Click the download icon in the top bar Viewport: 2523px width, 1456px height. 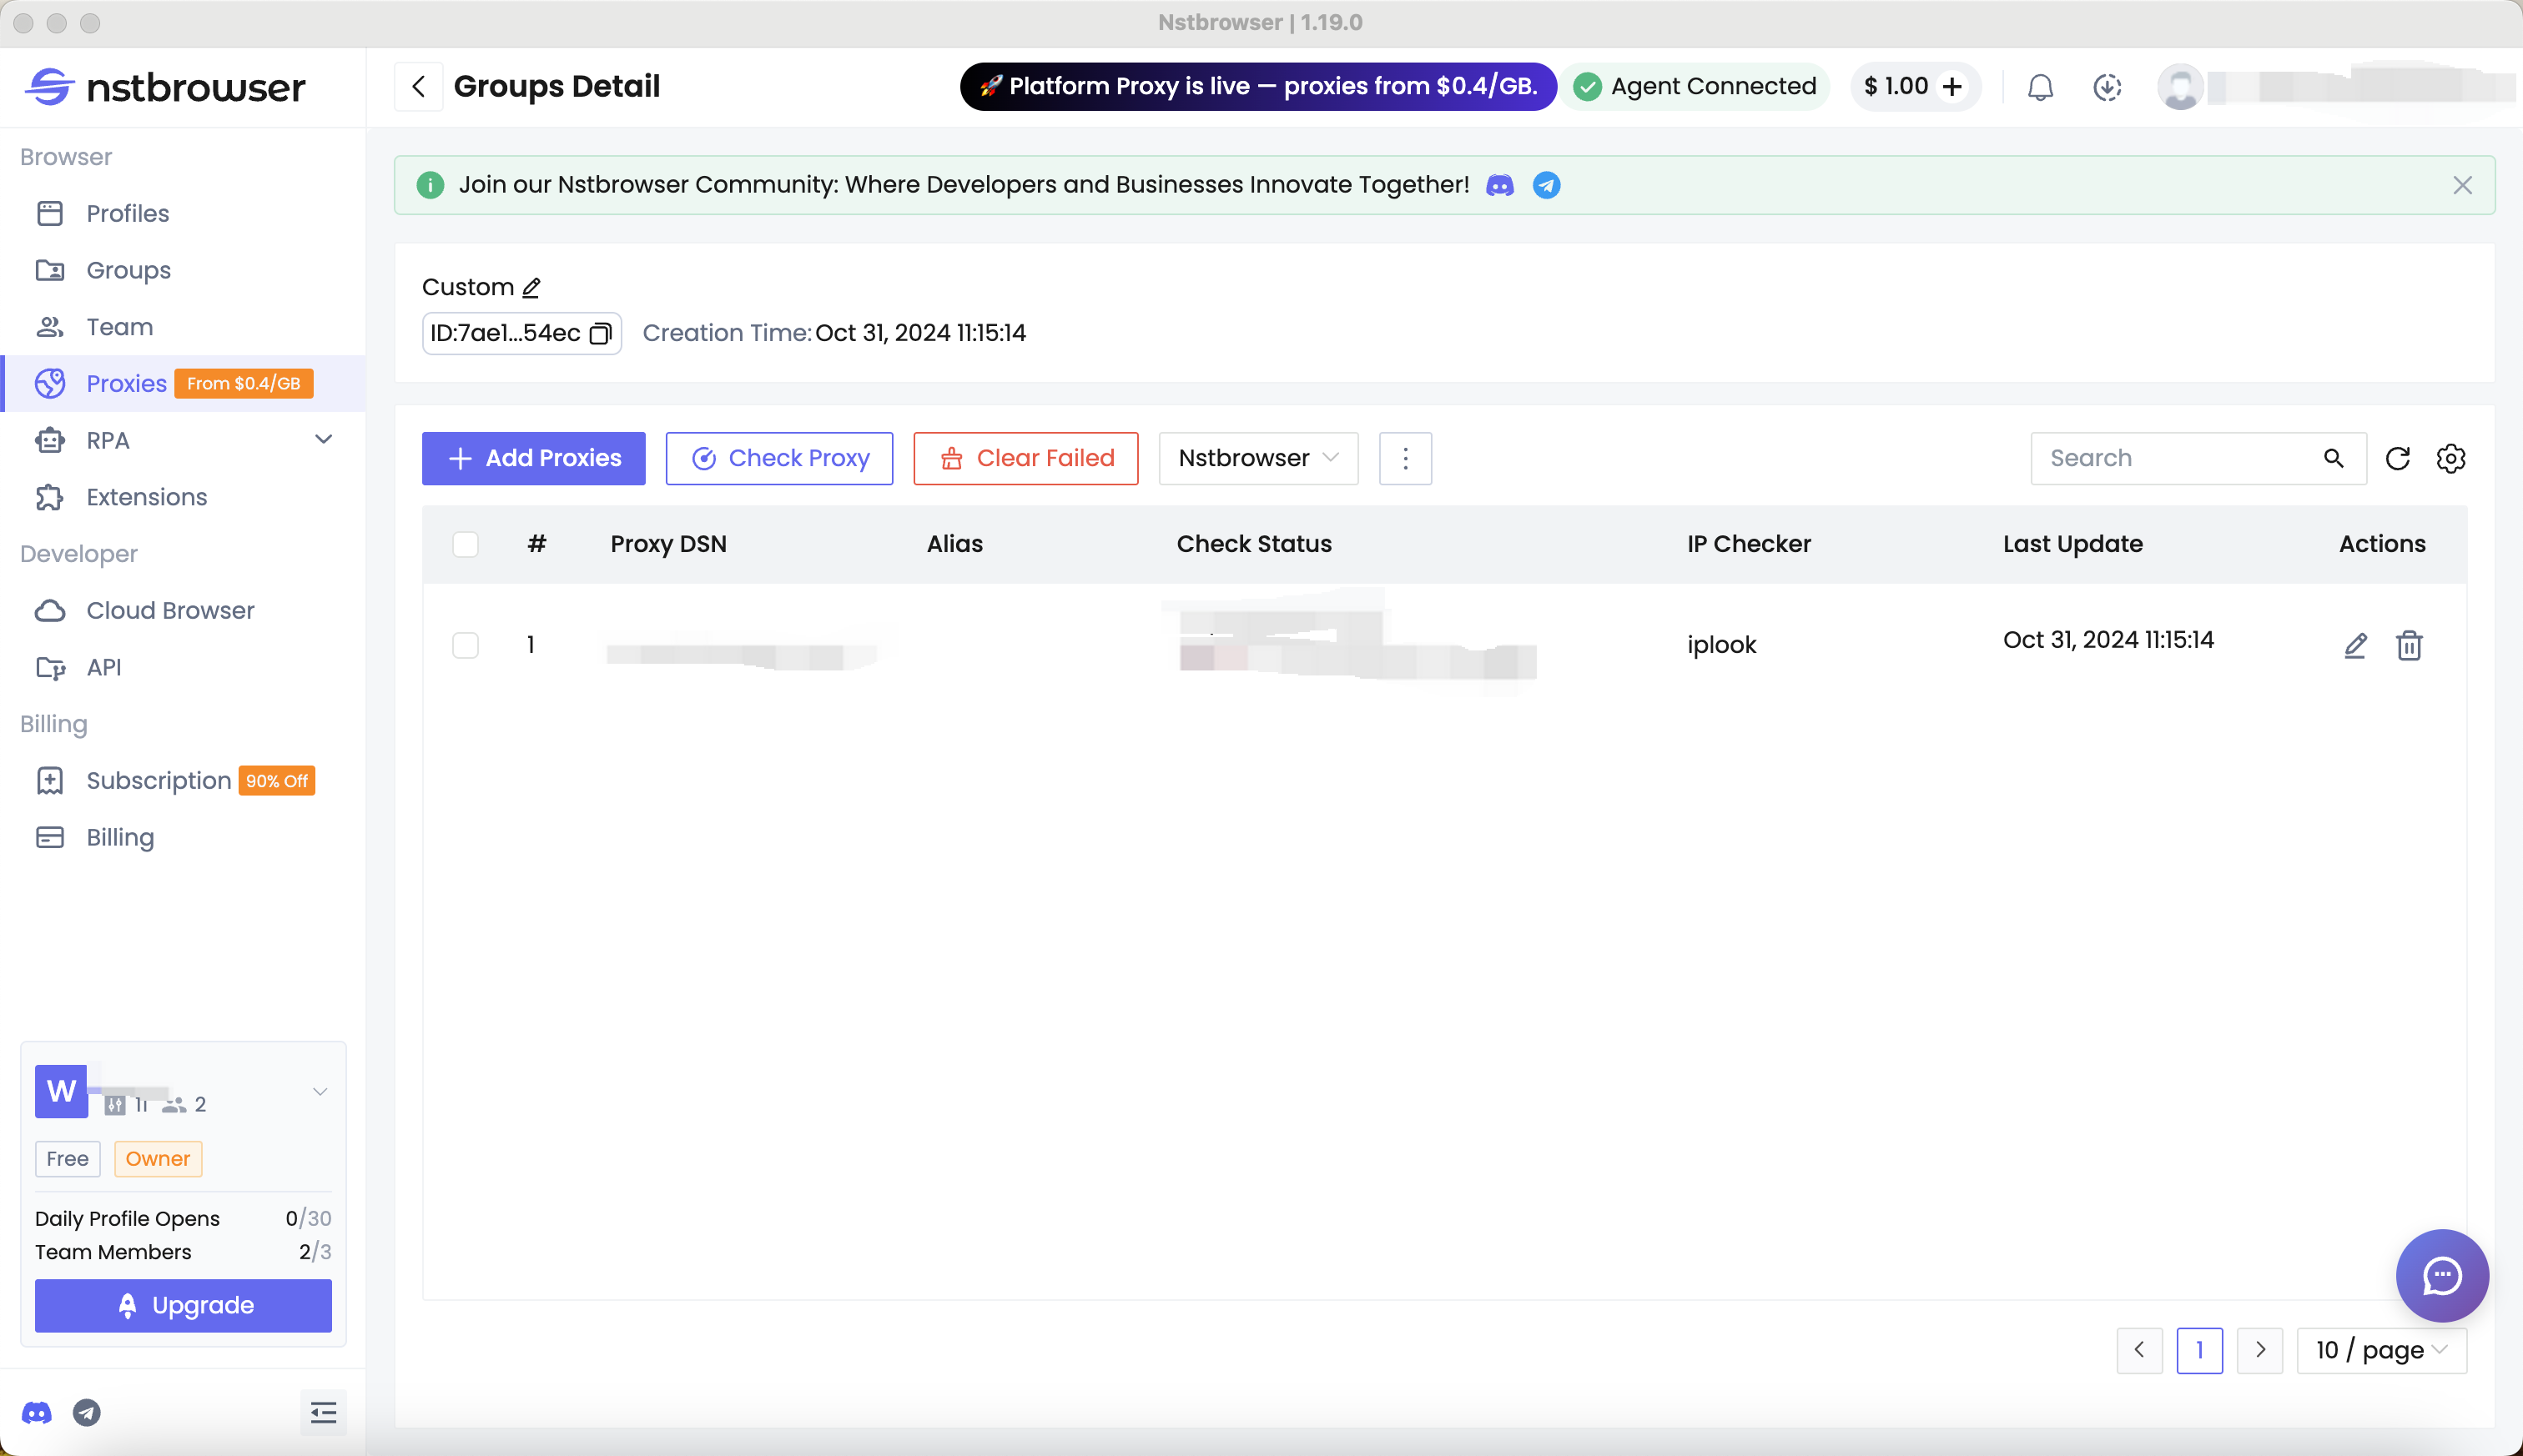click(2108, 87)
